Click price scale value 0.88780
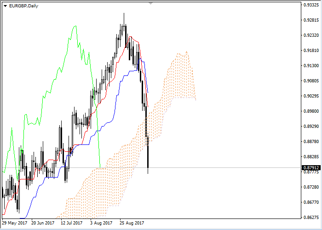Viewport: 322px width, 230px height. [x=311, y=142]
